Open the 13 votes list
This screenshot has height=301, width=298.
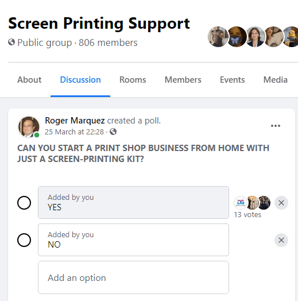(247, 215)
